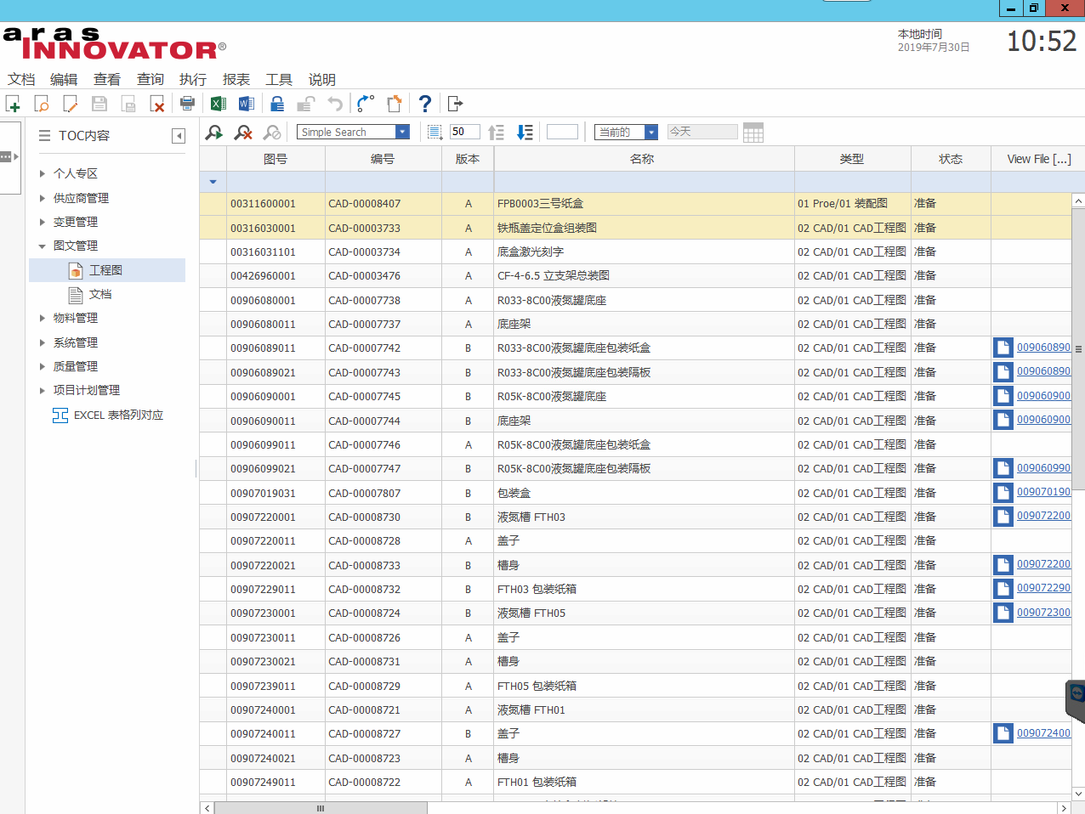Click the blue lock item icon
The image size is (1085, 814).
coord(277,104)
